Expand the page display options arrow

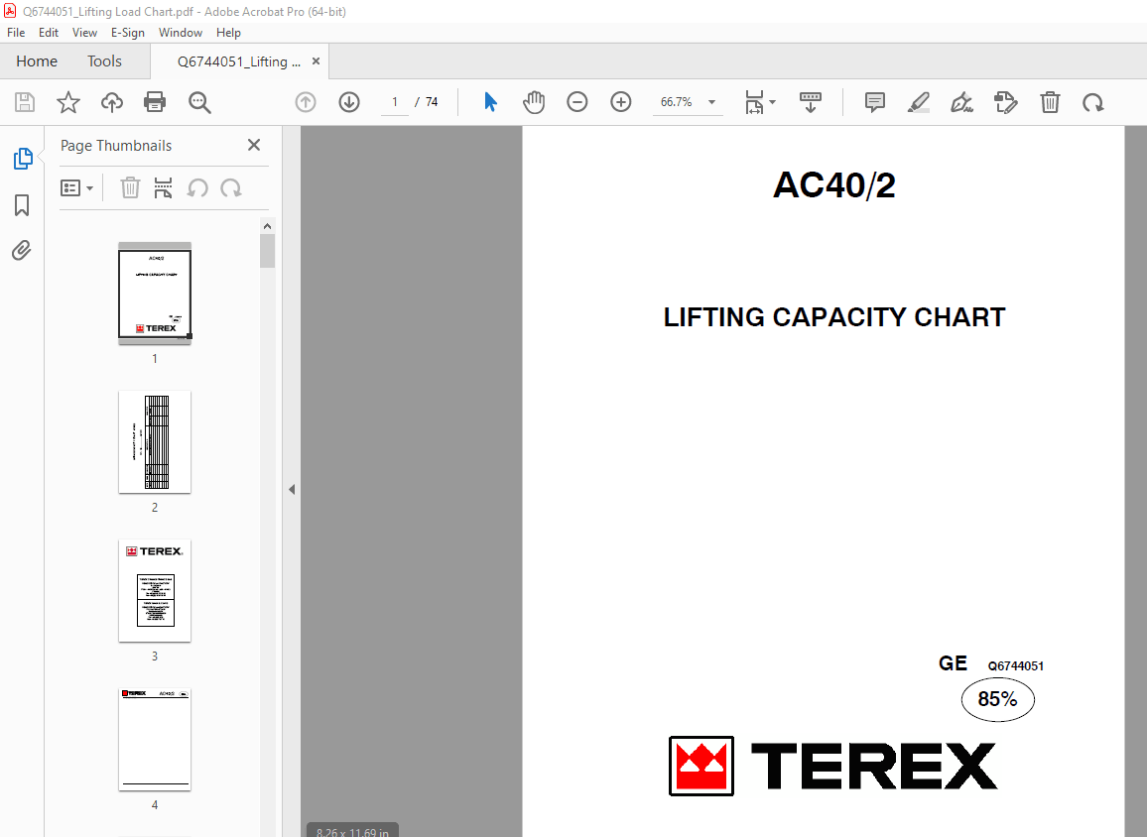point(773,102)
